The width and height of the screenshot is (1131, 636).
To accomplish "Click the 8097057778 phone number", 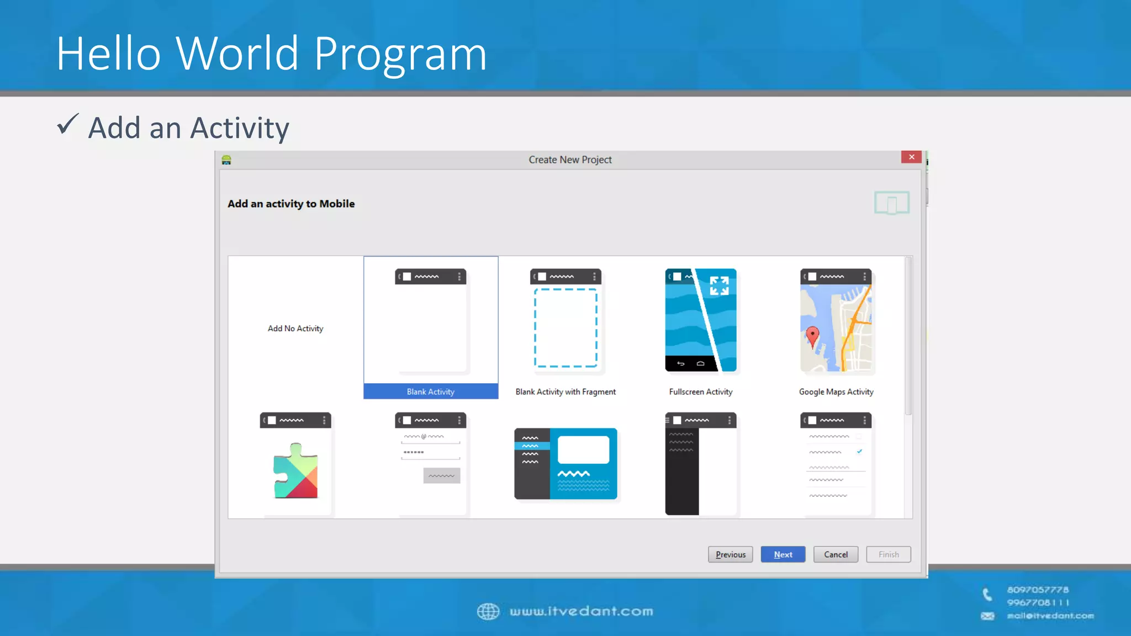I will coord(1038,590).
